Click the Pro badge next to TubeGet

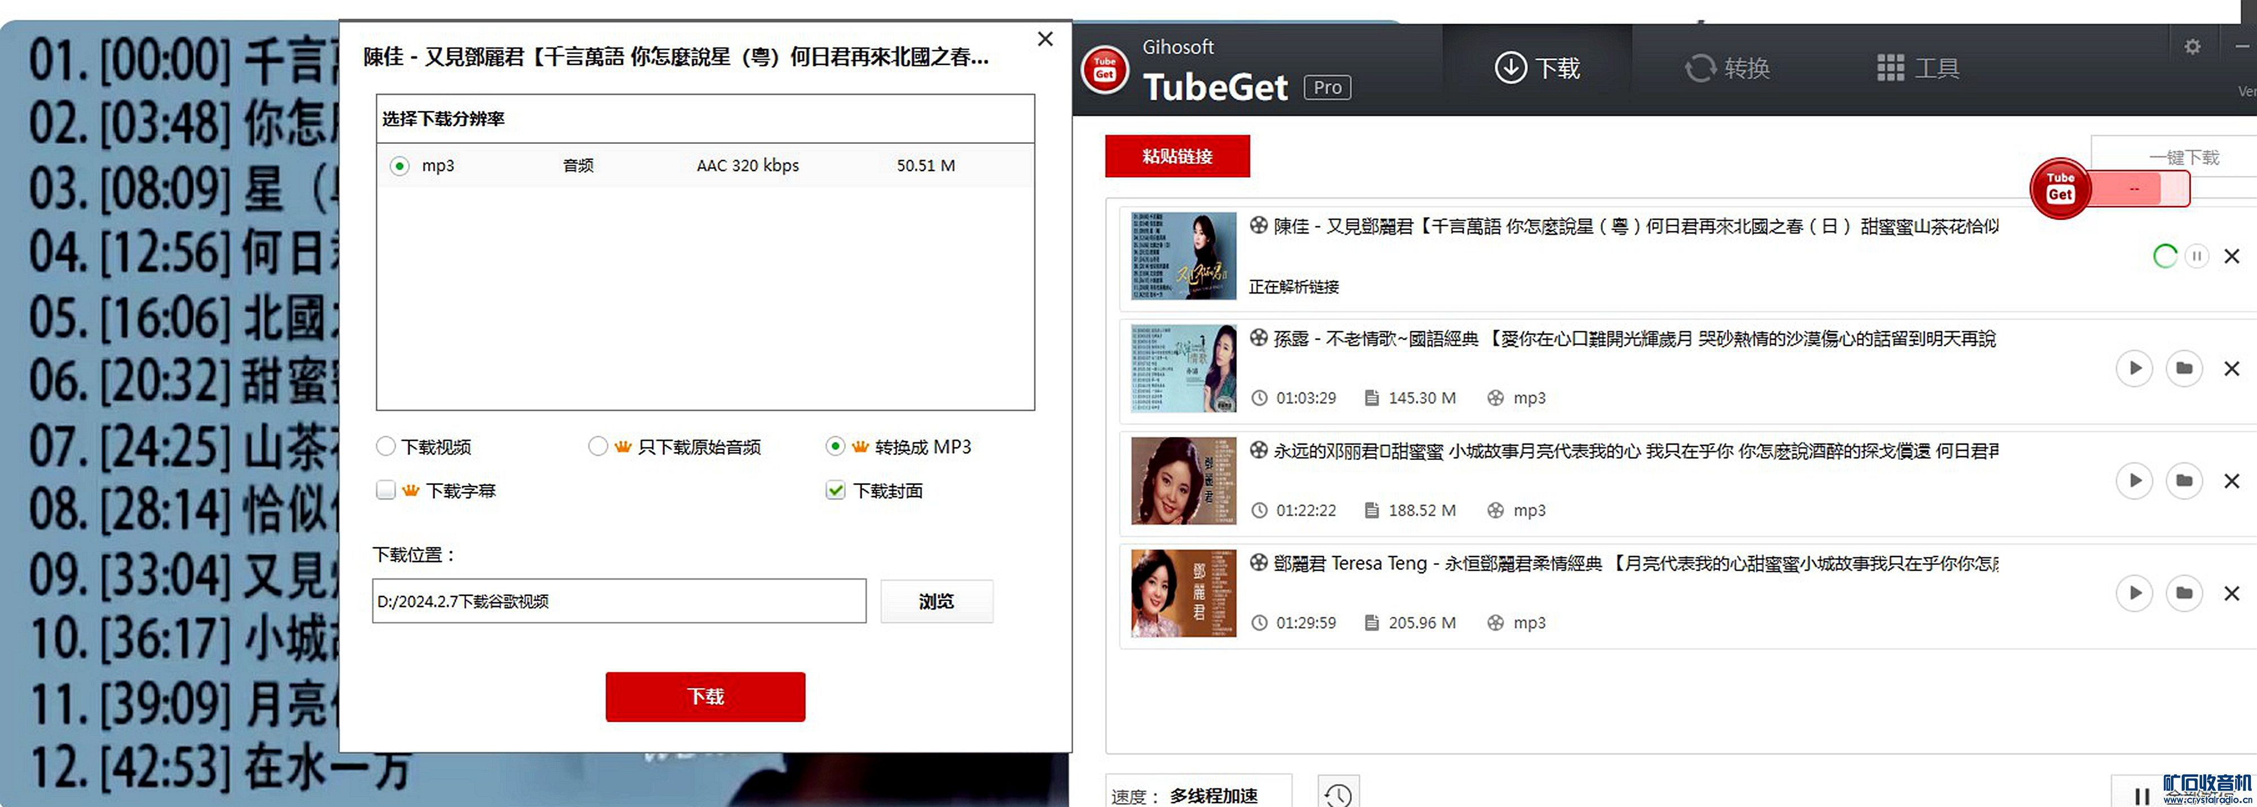coord(1327,87)
